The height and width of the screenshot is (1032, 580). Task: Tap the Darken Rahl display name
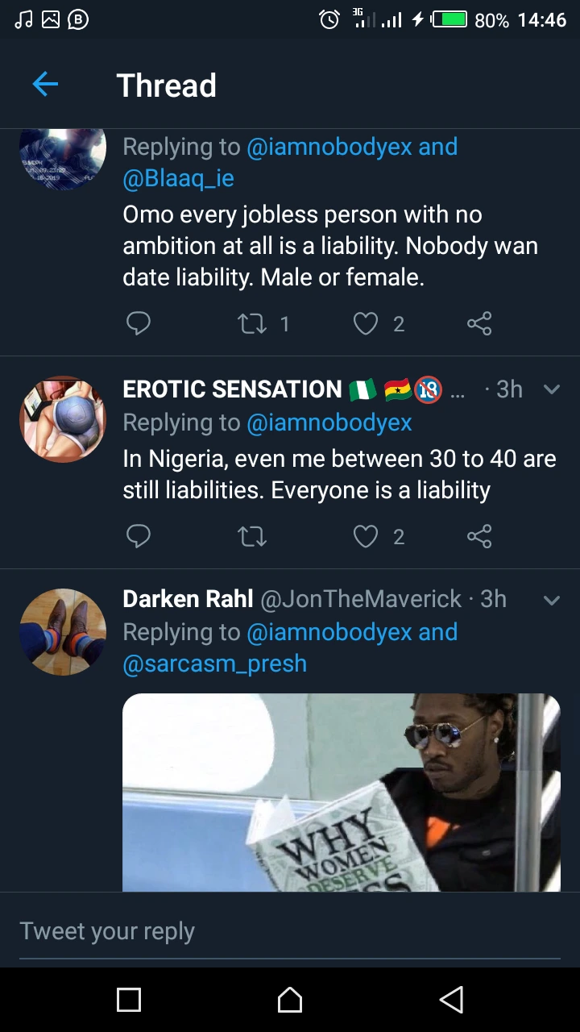point(188,599)
